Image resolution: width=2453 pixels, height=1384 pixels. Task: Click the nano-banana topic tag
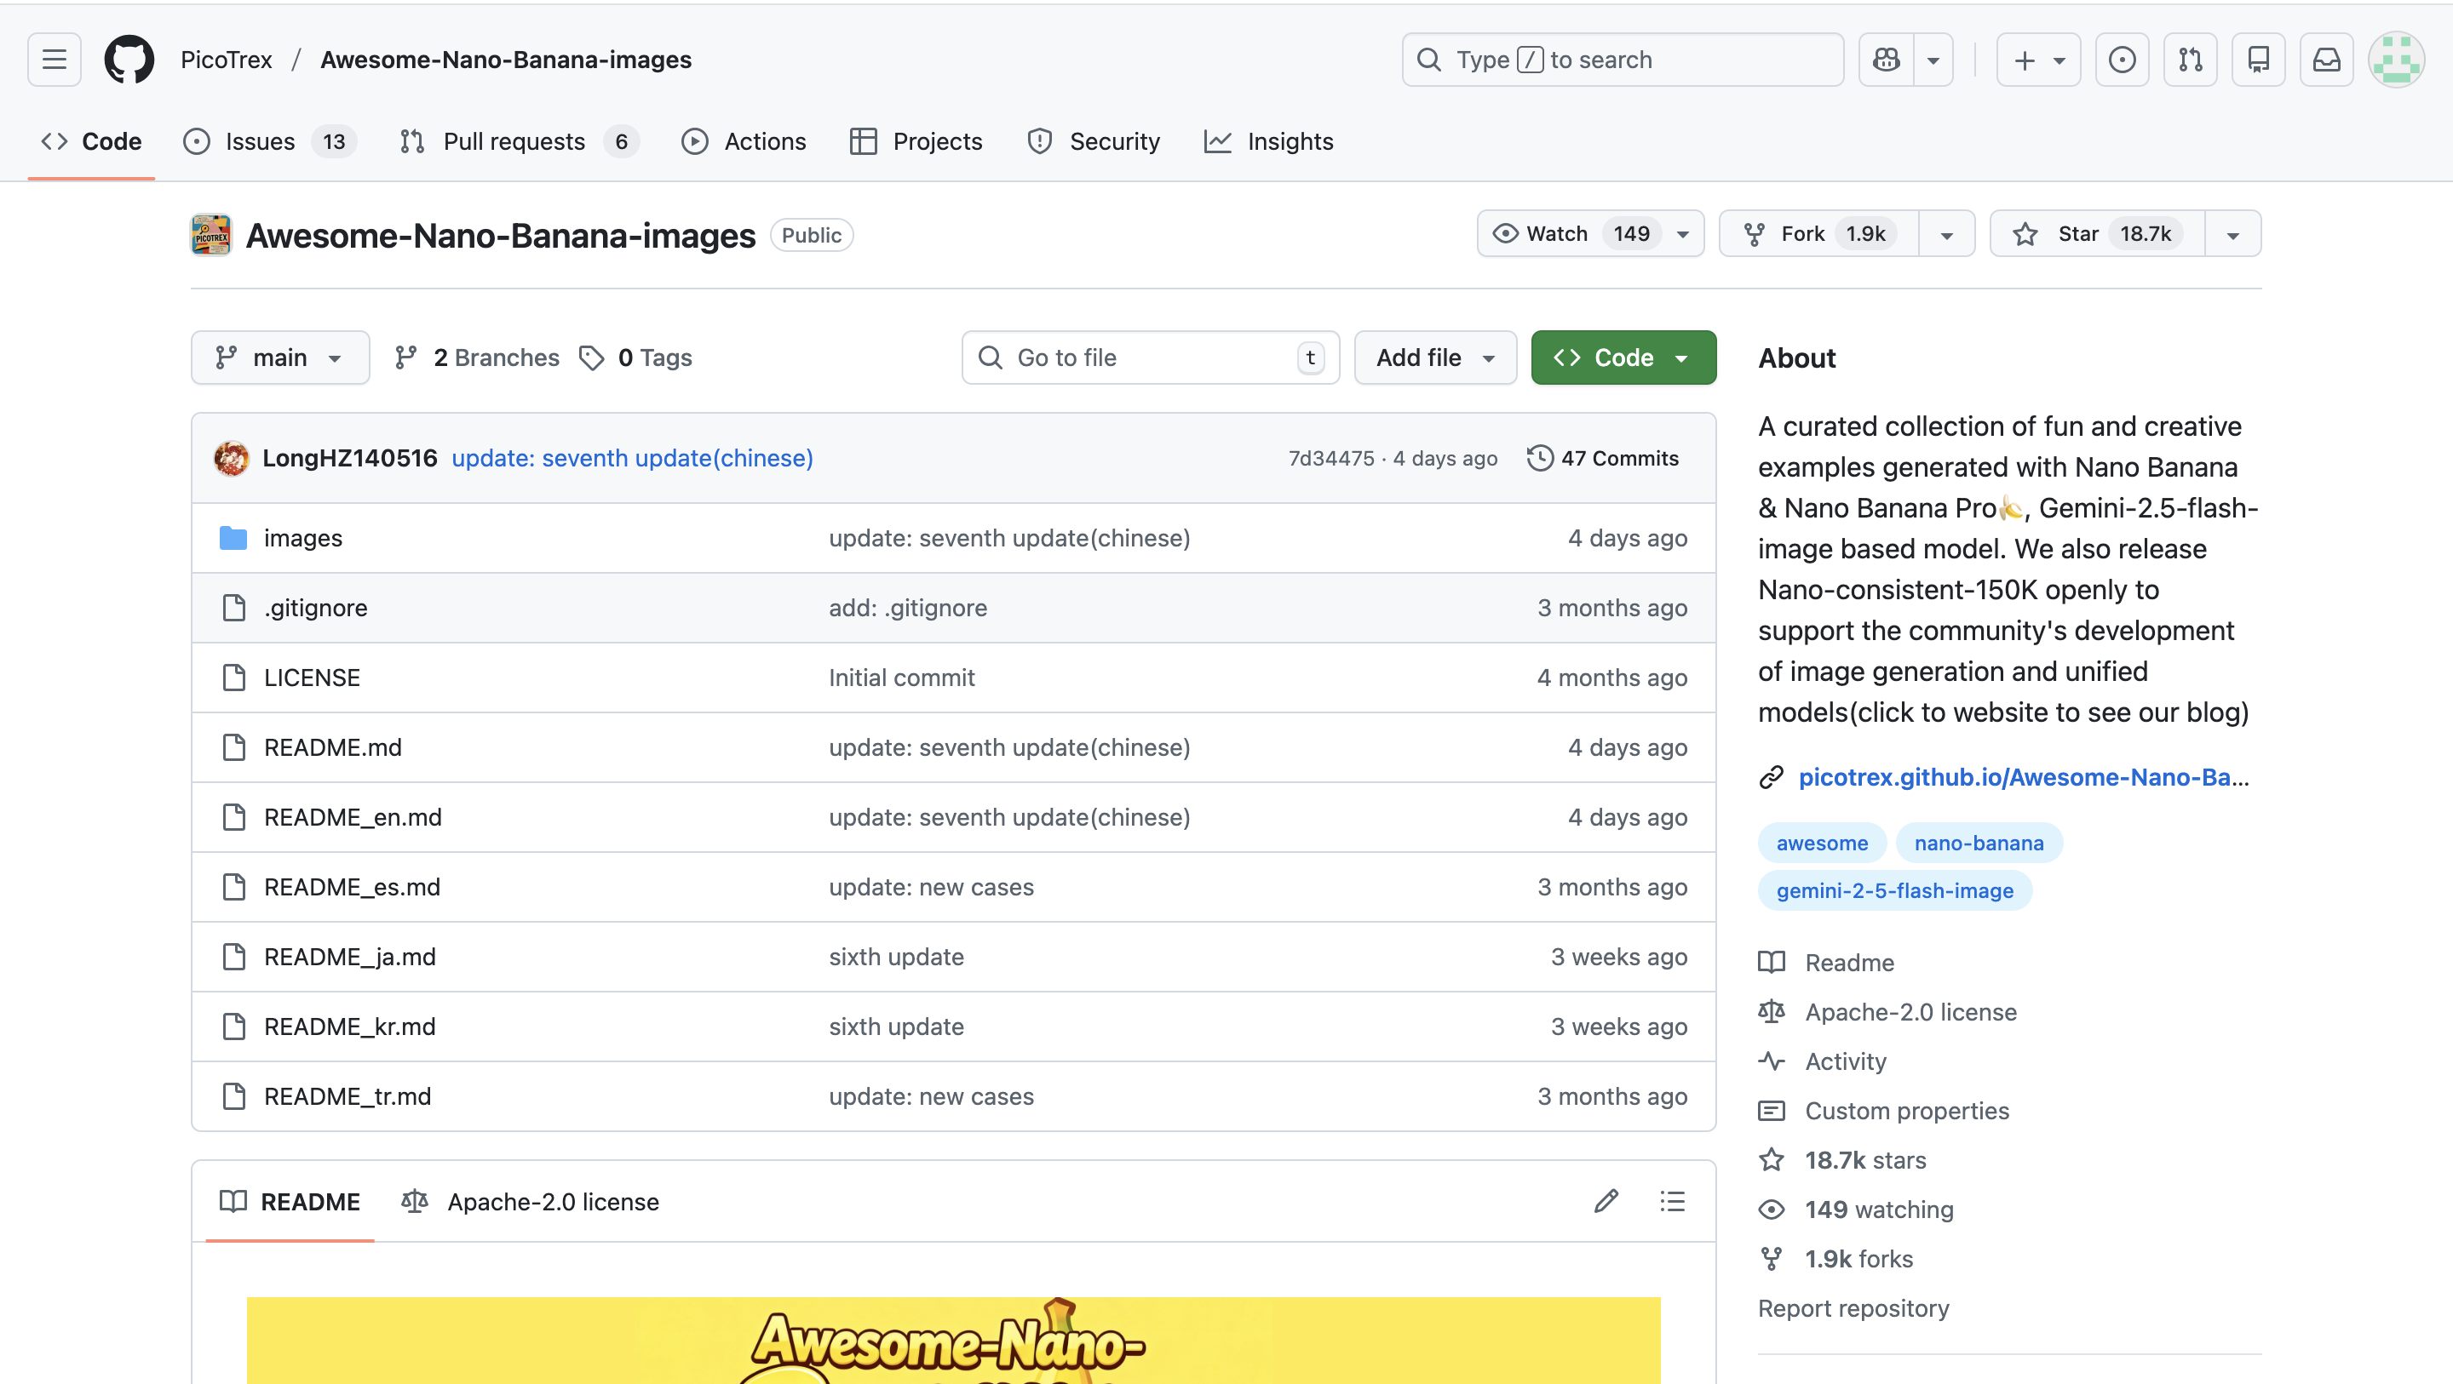[1978, 844]
